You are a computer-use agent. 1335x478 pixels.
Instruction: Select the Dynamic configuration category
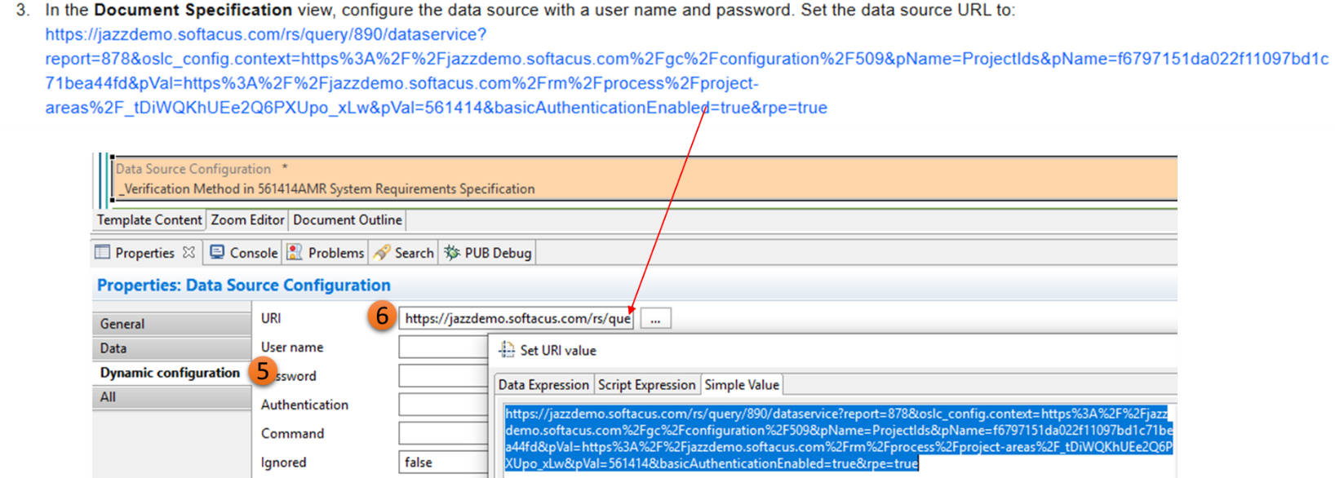(171, 373)
